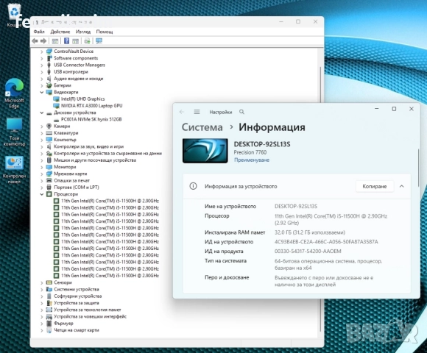Select the Клавиатури category
Image resolution: width=427 pixels, height=353 pixels.
pos(66,133)
